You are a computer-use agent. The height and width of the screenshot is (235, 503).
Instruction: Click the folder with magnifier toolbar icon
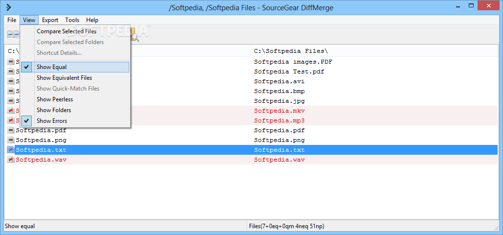135,34
